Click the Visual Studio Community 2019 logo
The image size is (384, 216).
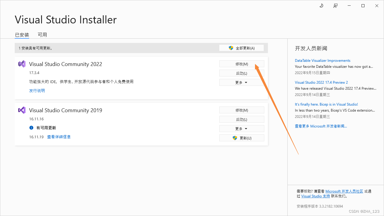(x=22, y=110)
